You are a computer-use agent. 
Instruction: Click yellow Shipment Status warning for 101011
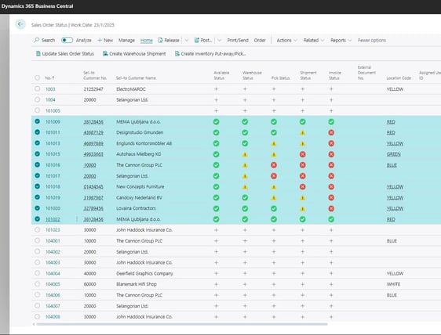pyautogui.click(x=302, y=133)
